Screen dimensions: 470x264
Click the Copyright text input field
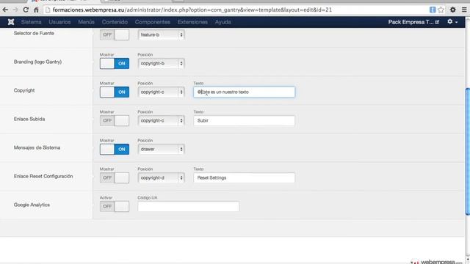click(245, 92)
